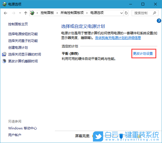162x143 pixels.
Task: Minimize the 电源选项 window
Action: tap(131, 4)
